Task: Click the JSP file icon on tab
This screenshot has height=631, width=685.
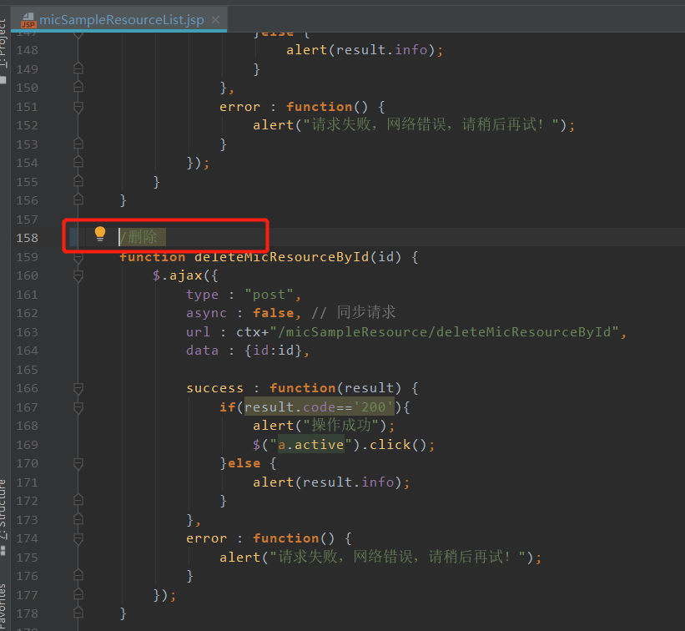Action: [x=29, y=21]
